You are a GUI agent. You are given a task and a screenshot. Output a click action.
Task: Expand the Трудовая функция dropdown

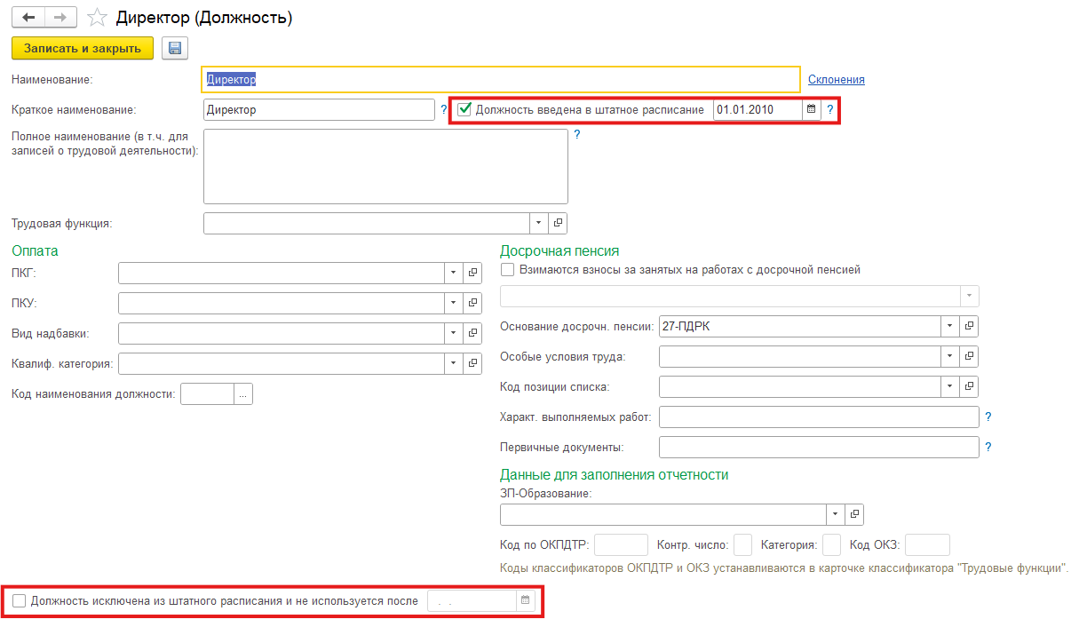(539, 223)
